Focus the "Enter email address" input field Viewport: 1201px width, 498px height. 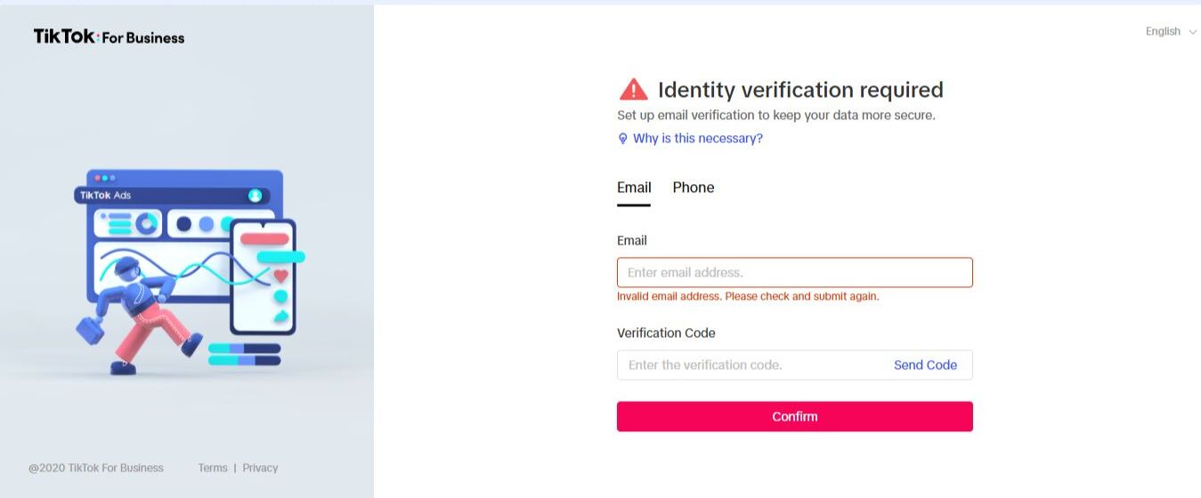794,272
